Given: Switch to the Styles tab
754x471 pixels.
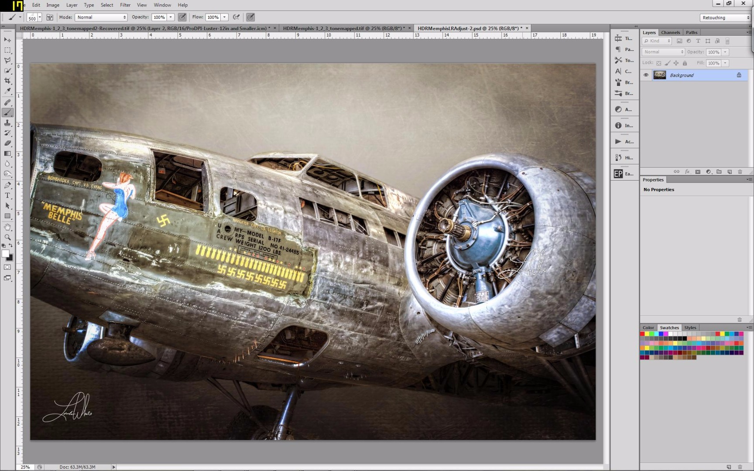Looking at the screenshot, I should 690,328.
